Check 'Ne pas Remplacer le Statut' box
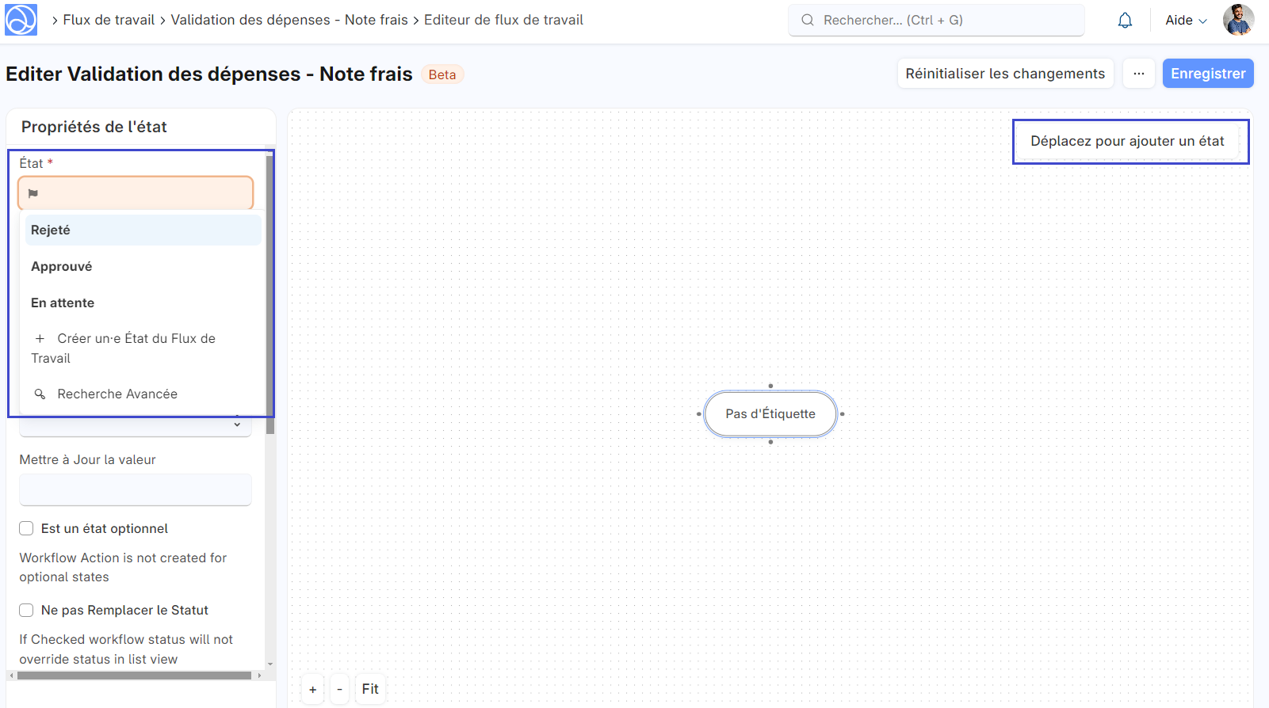This screenshot has width=1269, height=708. tap(26, 610)
